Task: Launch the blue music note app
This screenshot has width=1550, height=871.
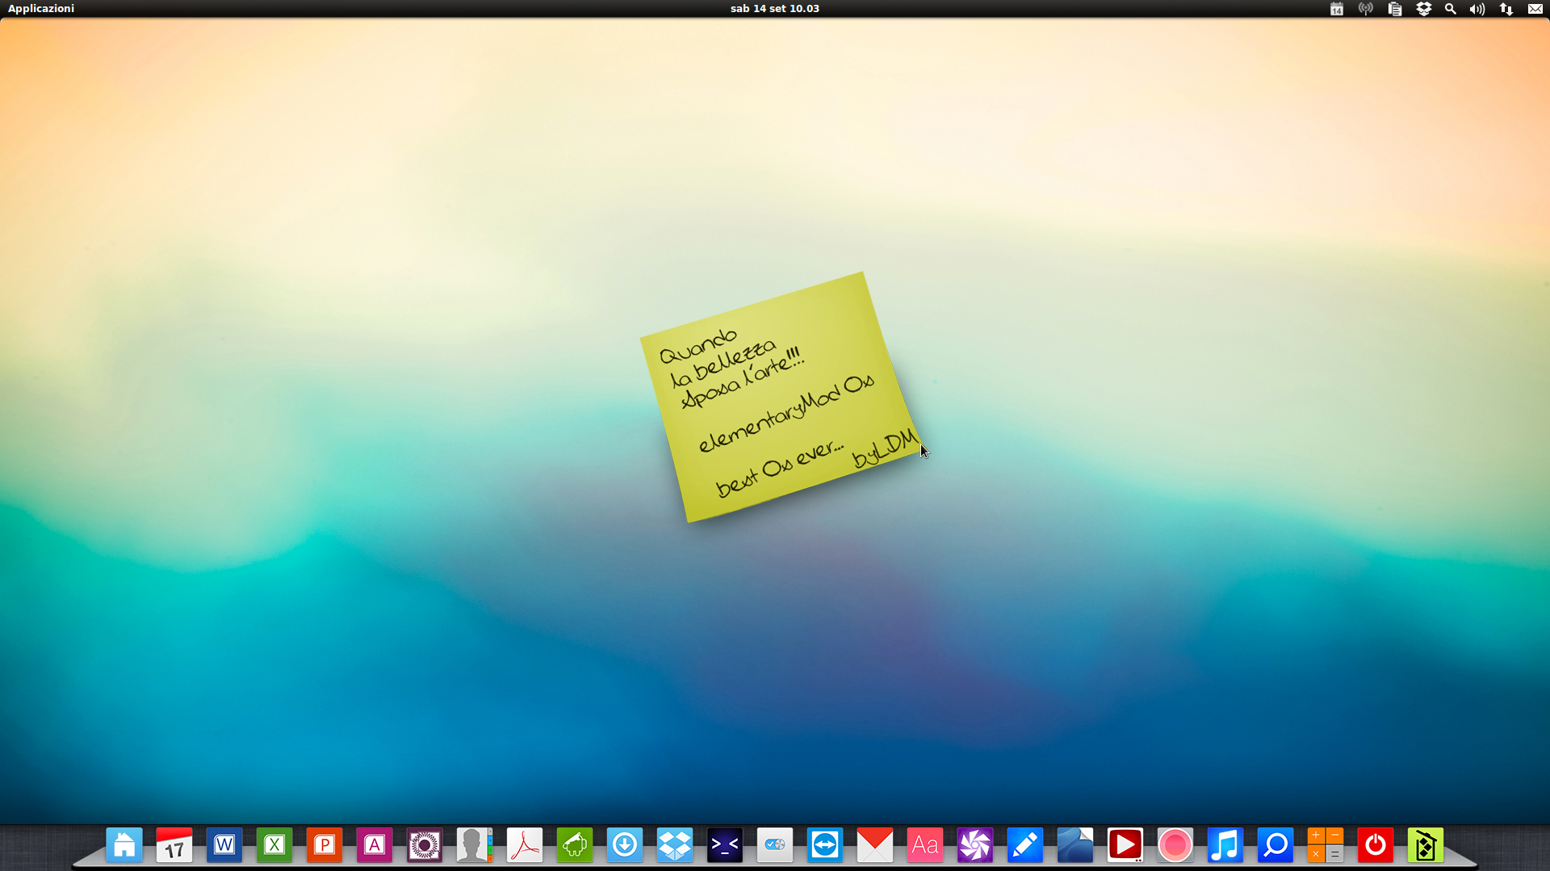Action: pos(1225,845)
